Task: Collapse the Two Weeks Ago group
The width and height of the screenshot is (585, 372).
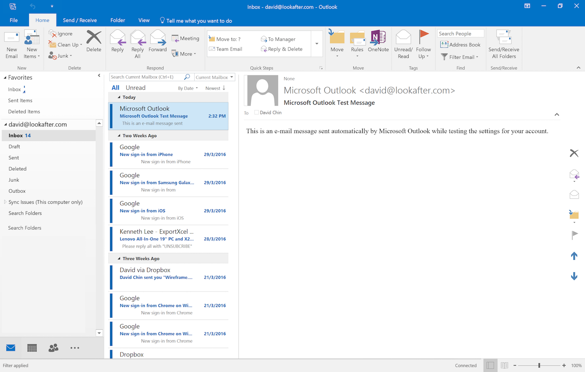Action: click(119, 136)
